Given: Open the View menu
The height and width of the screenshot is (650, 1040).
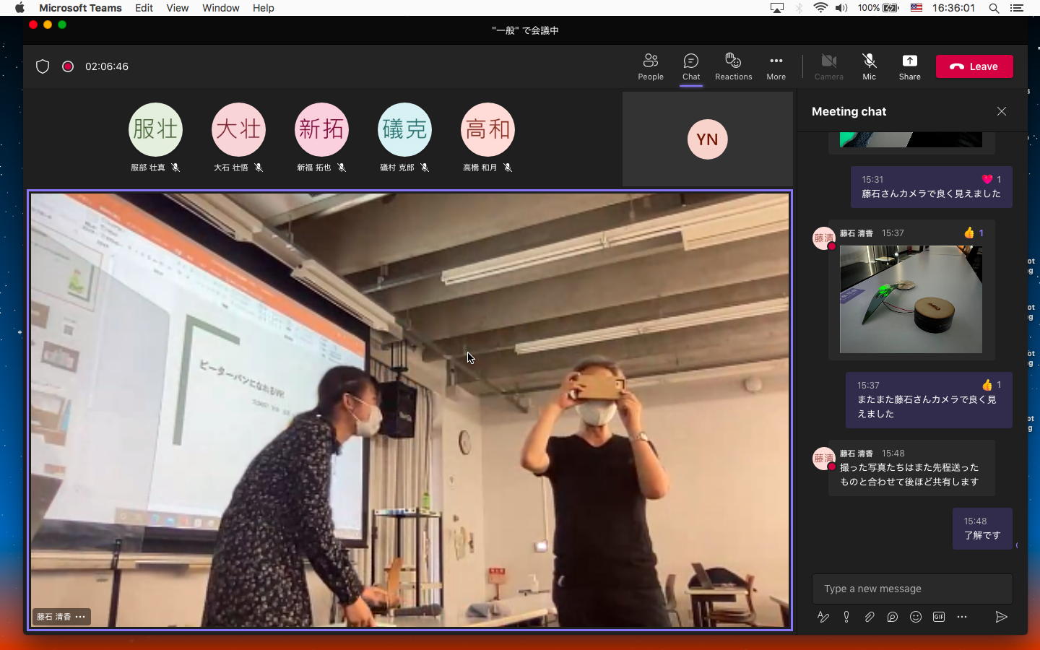Looking at the screenshot, I should 177,8.
